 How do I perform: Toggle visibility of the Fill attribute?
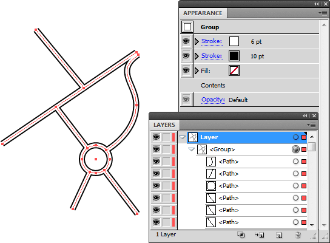coord(186,70)
